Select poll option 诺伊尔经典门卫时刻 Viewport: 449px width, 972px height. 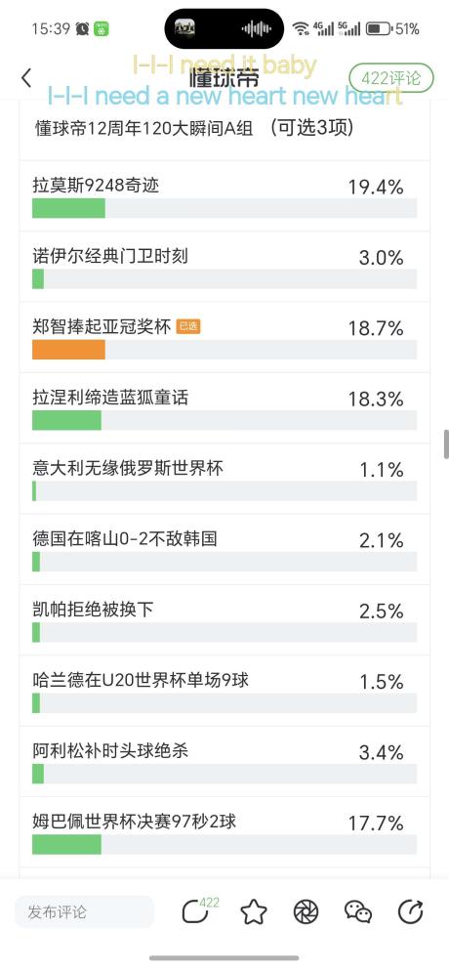[224, 267]
